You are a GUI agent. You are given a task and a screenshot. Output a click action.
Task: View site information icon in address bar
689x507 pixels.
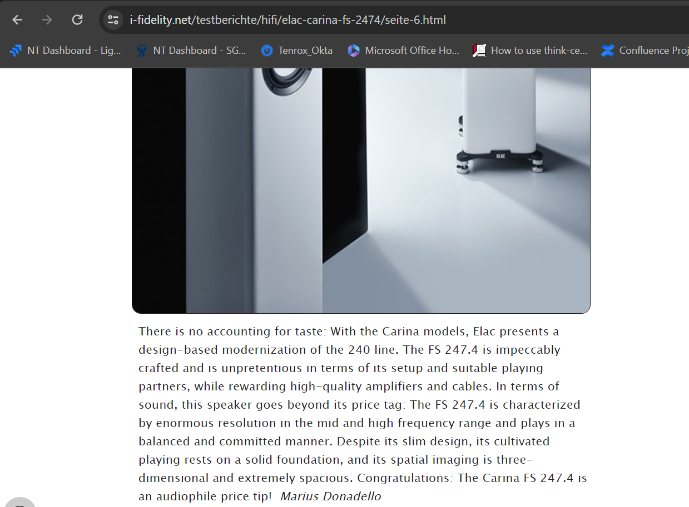(113, 20)
